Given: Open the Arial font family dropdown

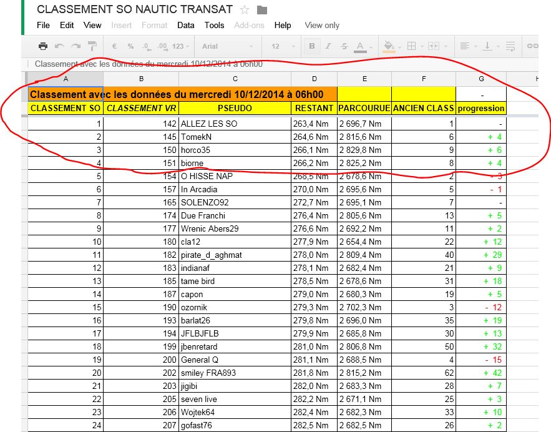Looking at the screenshot, I should 227,46.
